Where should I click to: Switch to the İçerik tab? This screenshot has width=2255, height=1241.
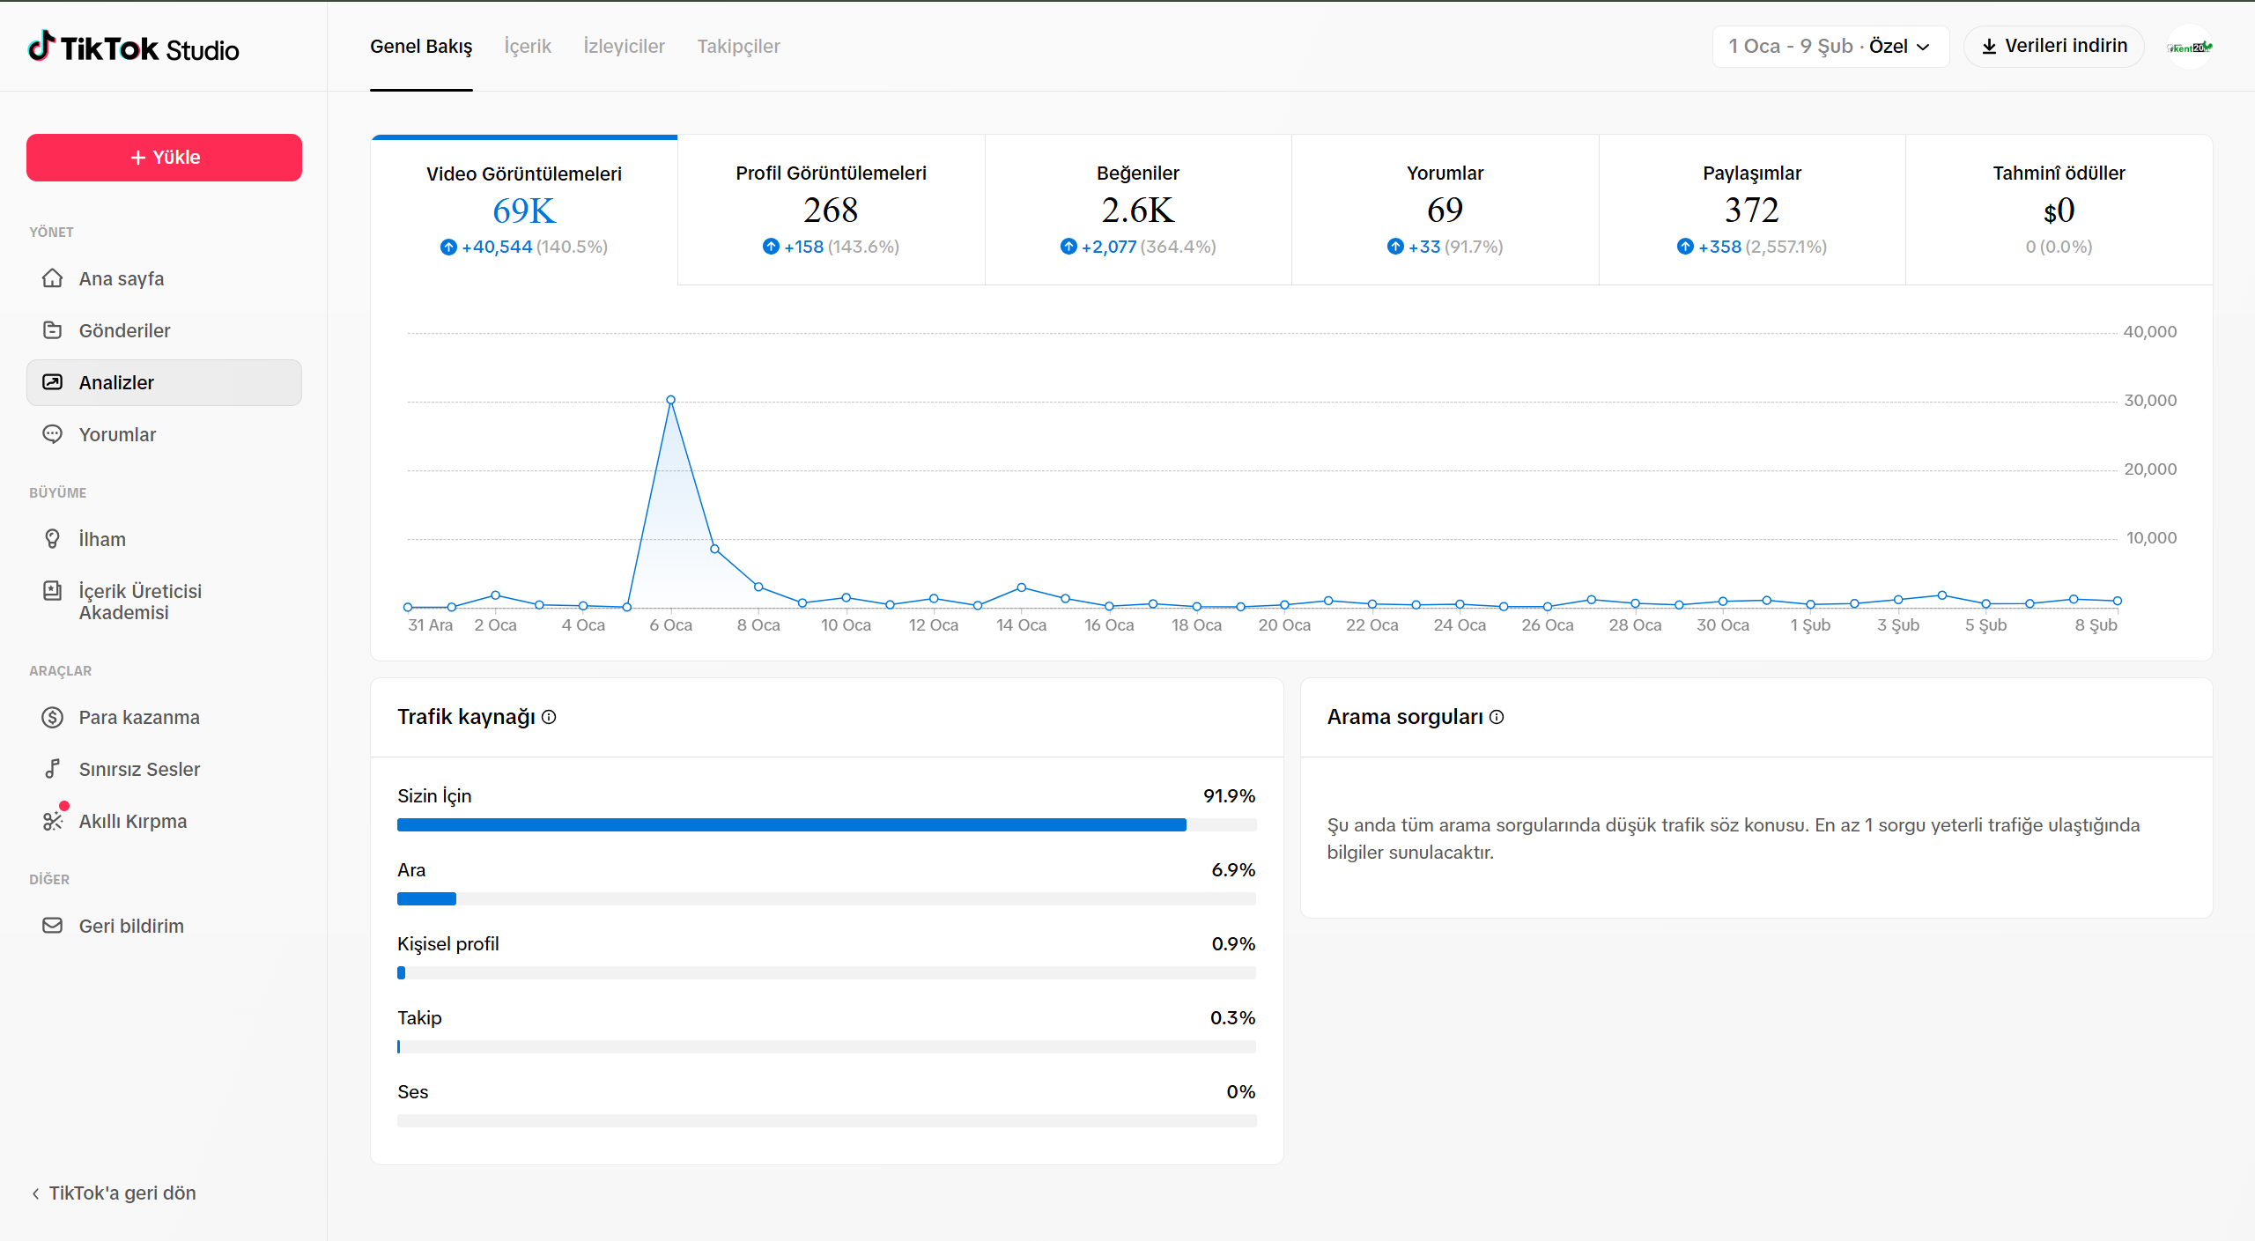coord(528,47)
